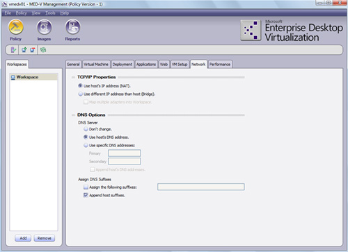Viewport: 348px width, 252px height.
Task: Tick Map multiple adapters into Workspace
Action: point(86,102)
